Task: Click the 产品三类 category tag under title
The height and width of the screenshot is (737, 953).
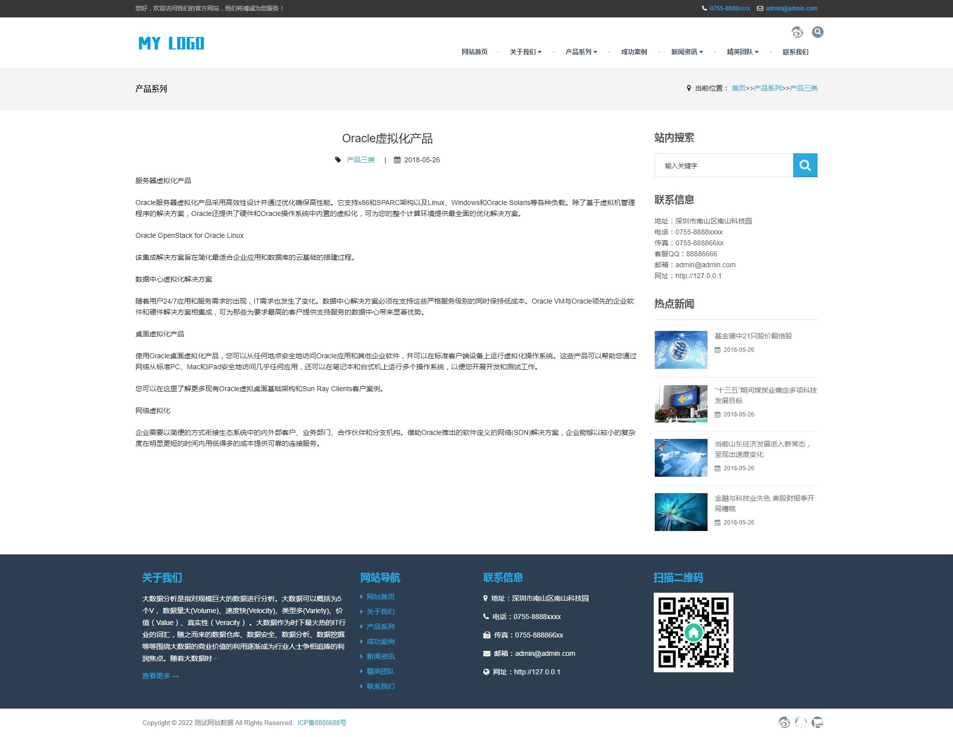Action: (x=360, y=160)
